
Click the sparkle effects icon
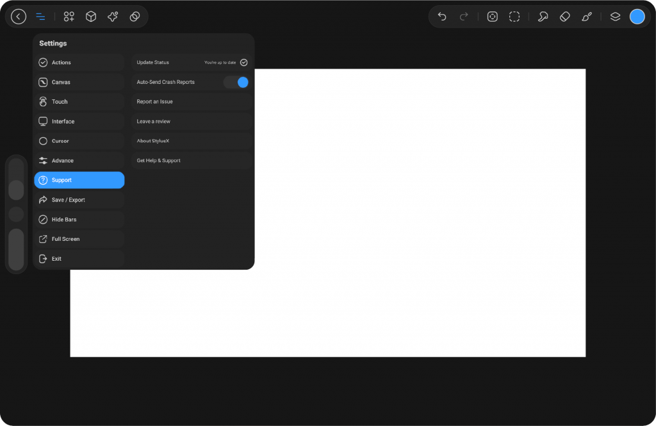[x=113, y=17]
